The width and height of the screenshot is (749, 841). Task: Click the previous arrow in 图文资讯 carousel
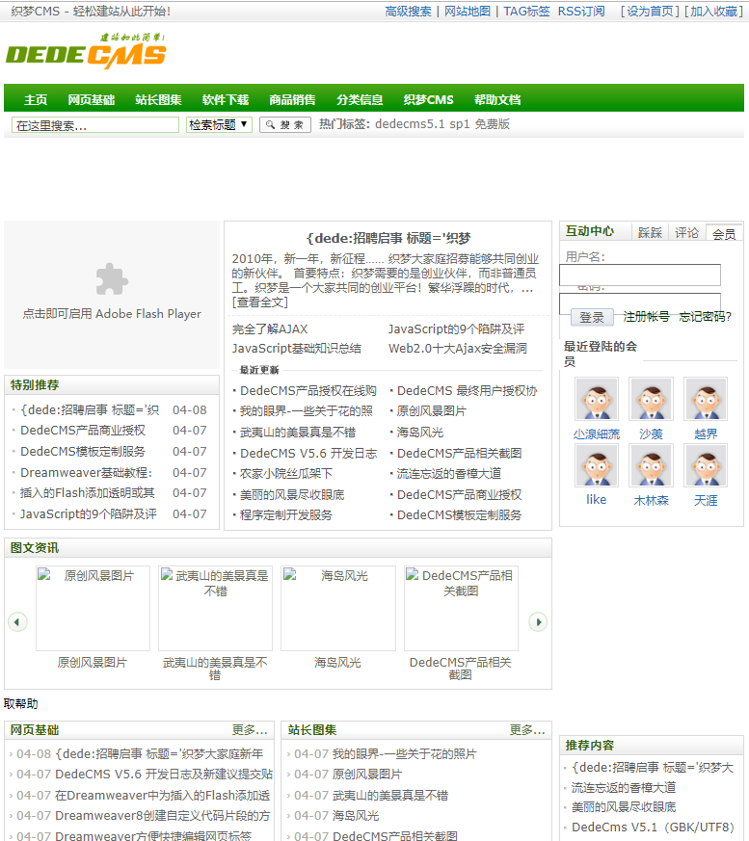17,622
